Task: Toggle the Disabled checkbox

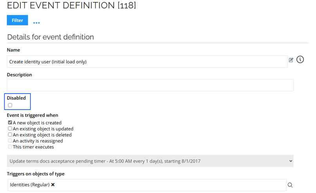Action: (x=10, y=105)
